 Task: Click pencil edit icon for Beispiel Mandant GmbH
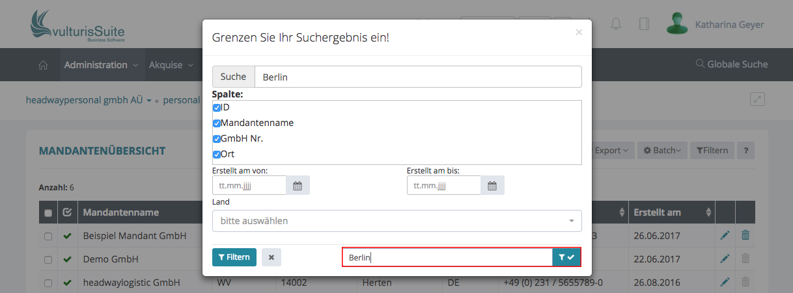coord(725,236)
